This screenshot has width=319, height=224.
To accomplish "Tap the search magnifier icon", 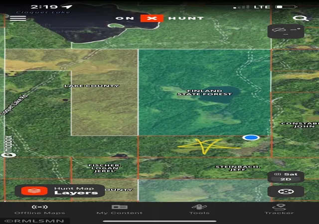I will pos(301,18).
